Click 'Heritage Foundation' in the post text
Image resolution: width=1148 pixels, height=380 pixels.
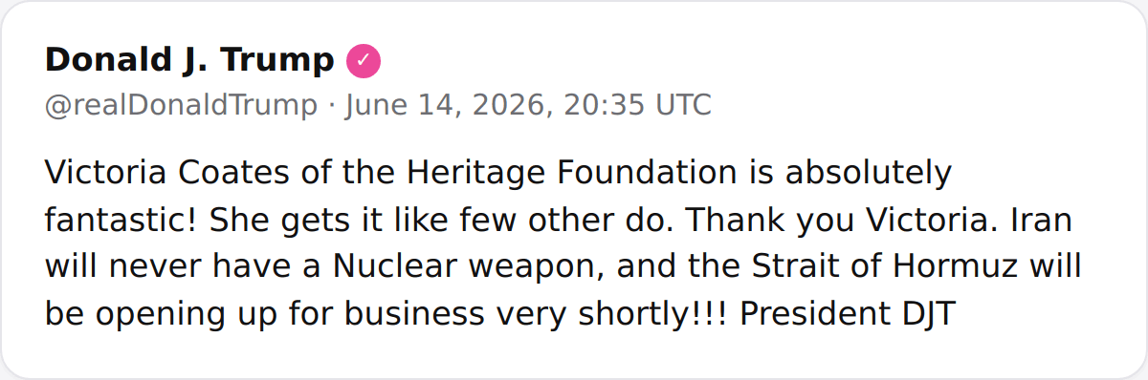click(x=571, y=174)
